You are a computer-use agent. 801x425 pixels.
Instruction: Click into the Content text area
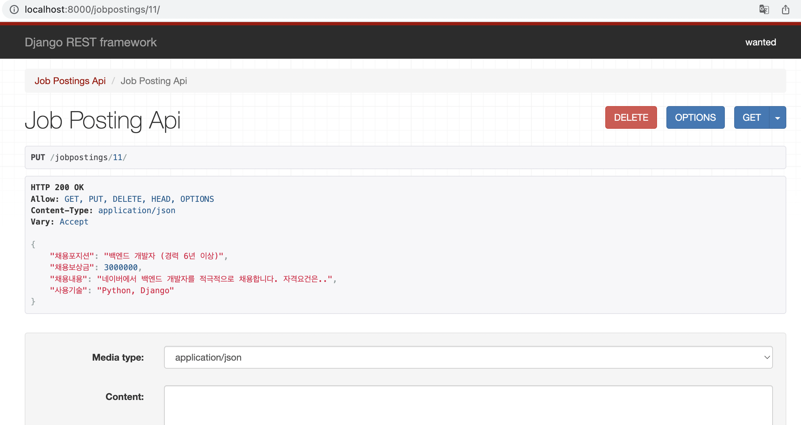pyautogui.click(x=468, y=405)
